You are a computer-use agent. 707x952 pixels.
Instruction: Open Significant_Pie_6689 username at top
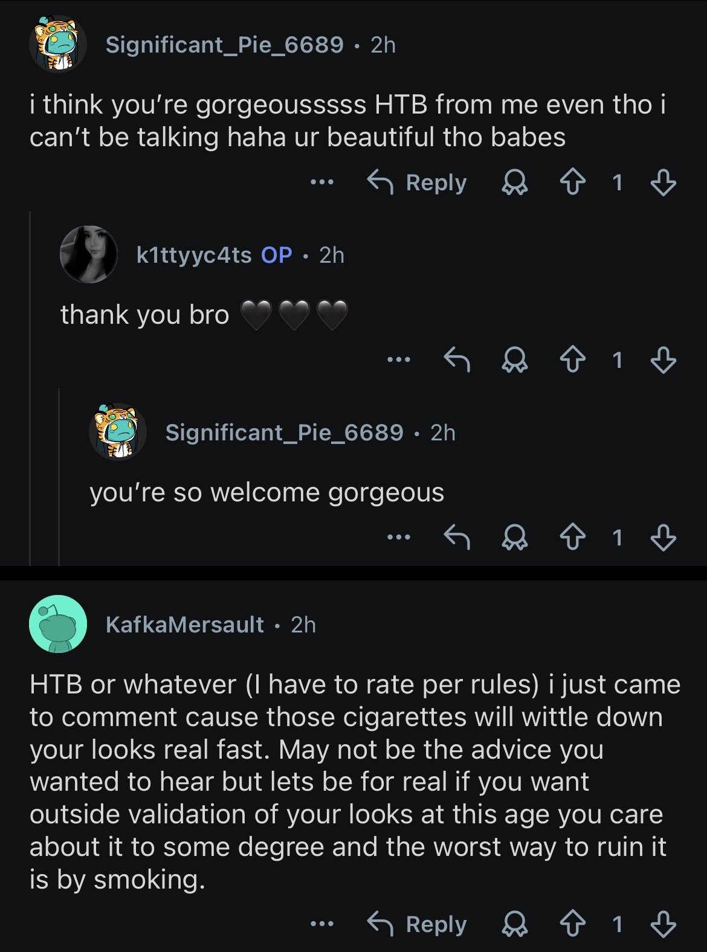pyautogui.click(x=225, y=45)
